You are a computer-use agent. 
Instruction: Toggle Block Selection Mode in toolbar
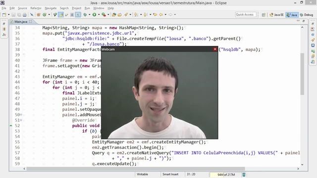tap(72, 15)
